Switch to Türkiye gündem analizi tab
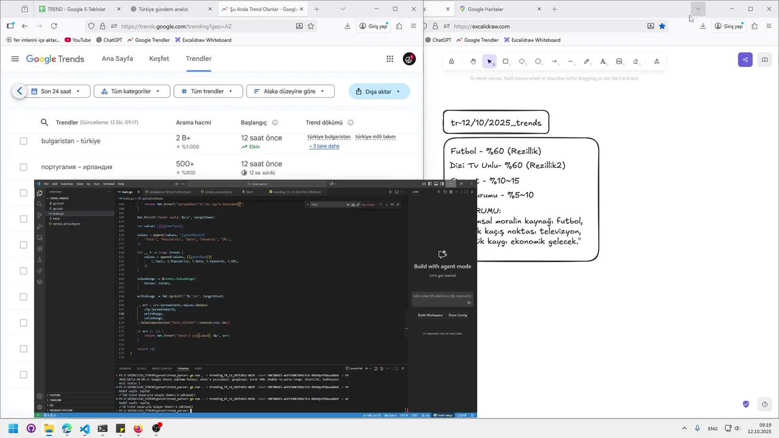This screenshot has height=438, width=779. tap(171, 9)
